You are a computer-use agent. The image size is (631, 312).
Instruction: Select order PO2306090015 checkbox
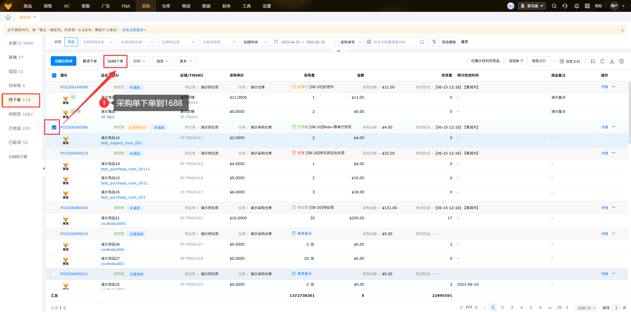click(54, 234)
